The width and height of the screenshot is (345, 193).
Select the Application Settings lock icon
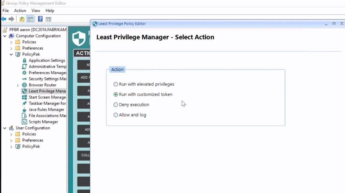[25, 61]
